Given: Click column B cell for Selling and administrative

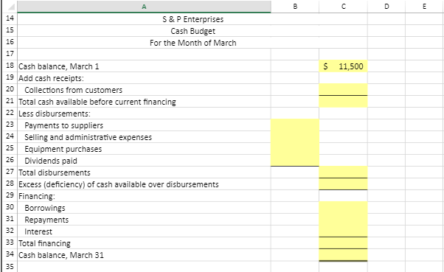Looking at the screenshot, I should (x=295, y=137).
